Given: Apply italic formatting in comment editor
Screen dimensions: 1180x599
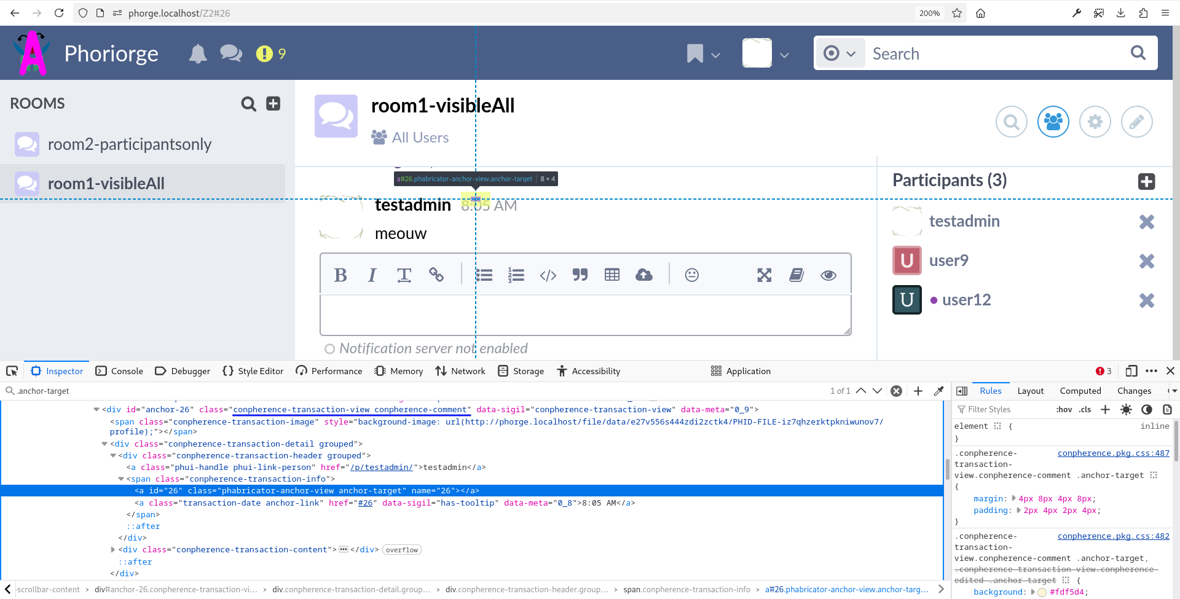Looking at the screenshot, I should click(x=372, y=275).
